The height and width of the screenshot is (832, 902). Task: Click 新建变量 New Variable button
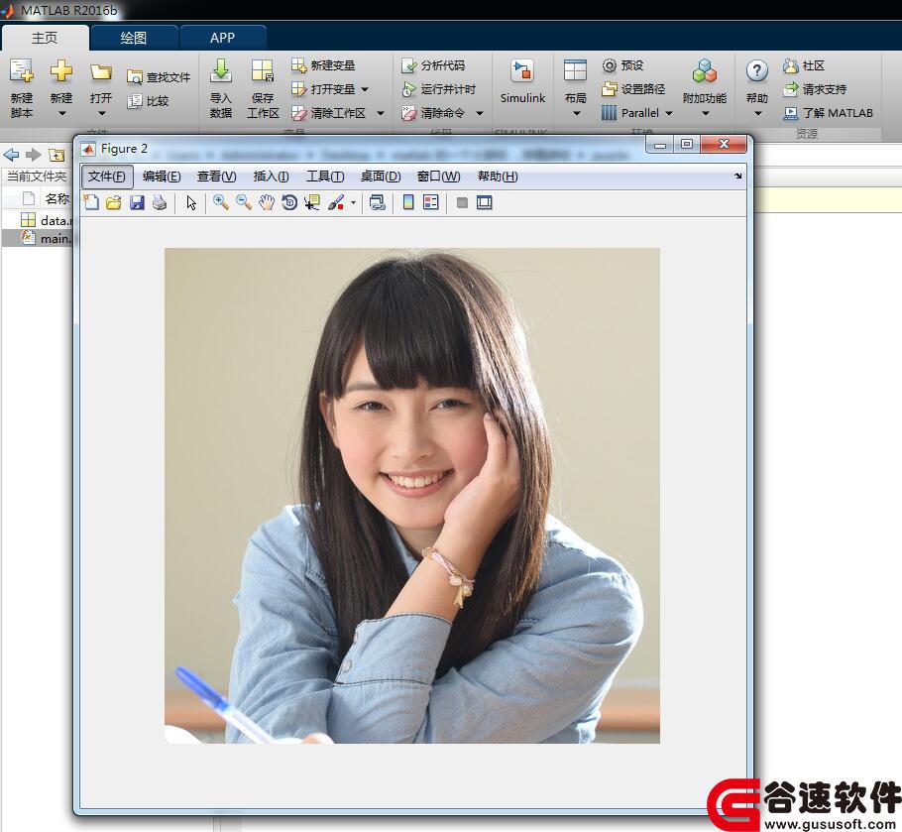(323, 65)
